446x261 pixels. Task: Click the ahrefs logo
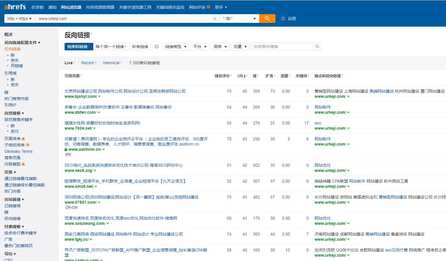tap(15, 7)
